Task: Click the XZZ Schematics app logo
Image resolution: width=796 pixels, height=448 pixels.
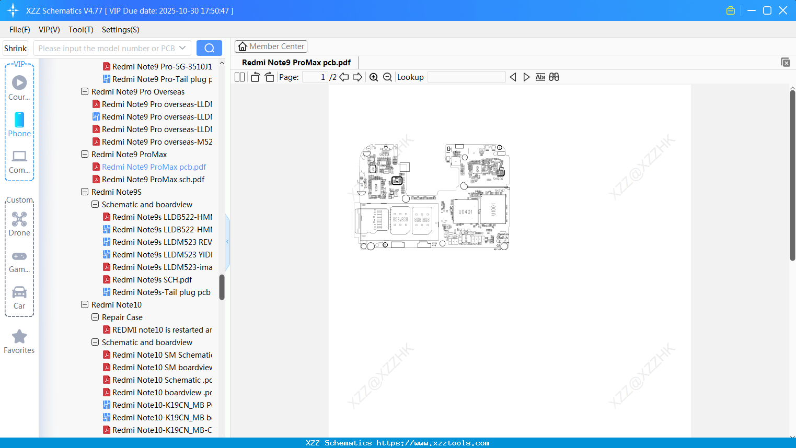Action: coord(13,10)
